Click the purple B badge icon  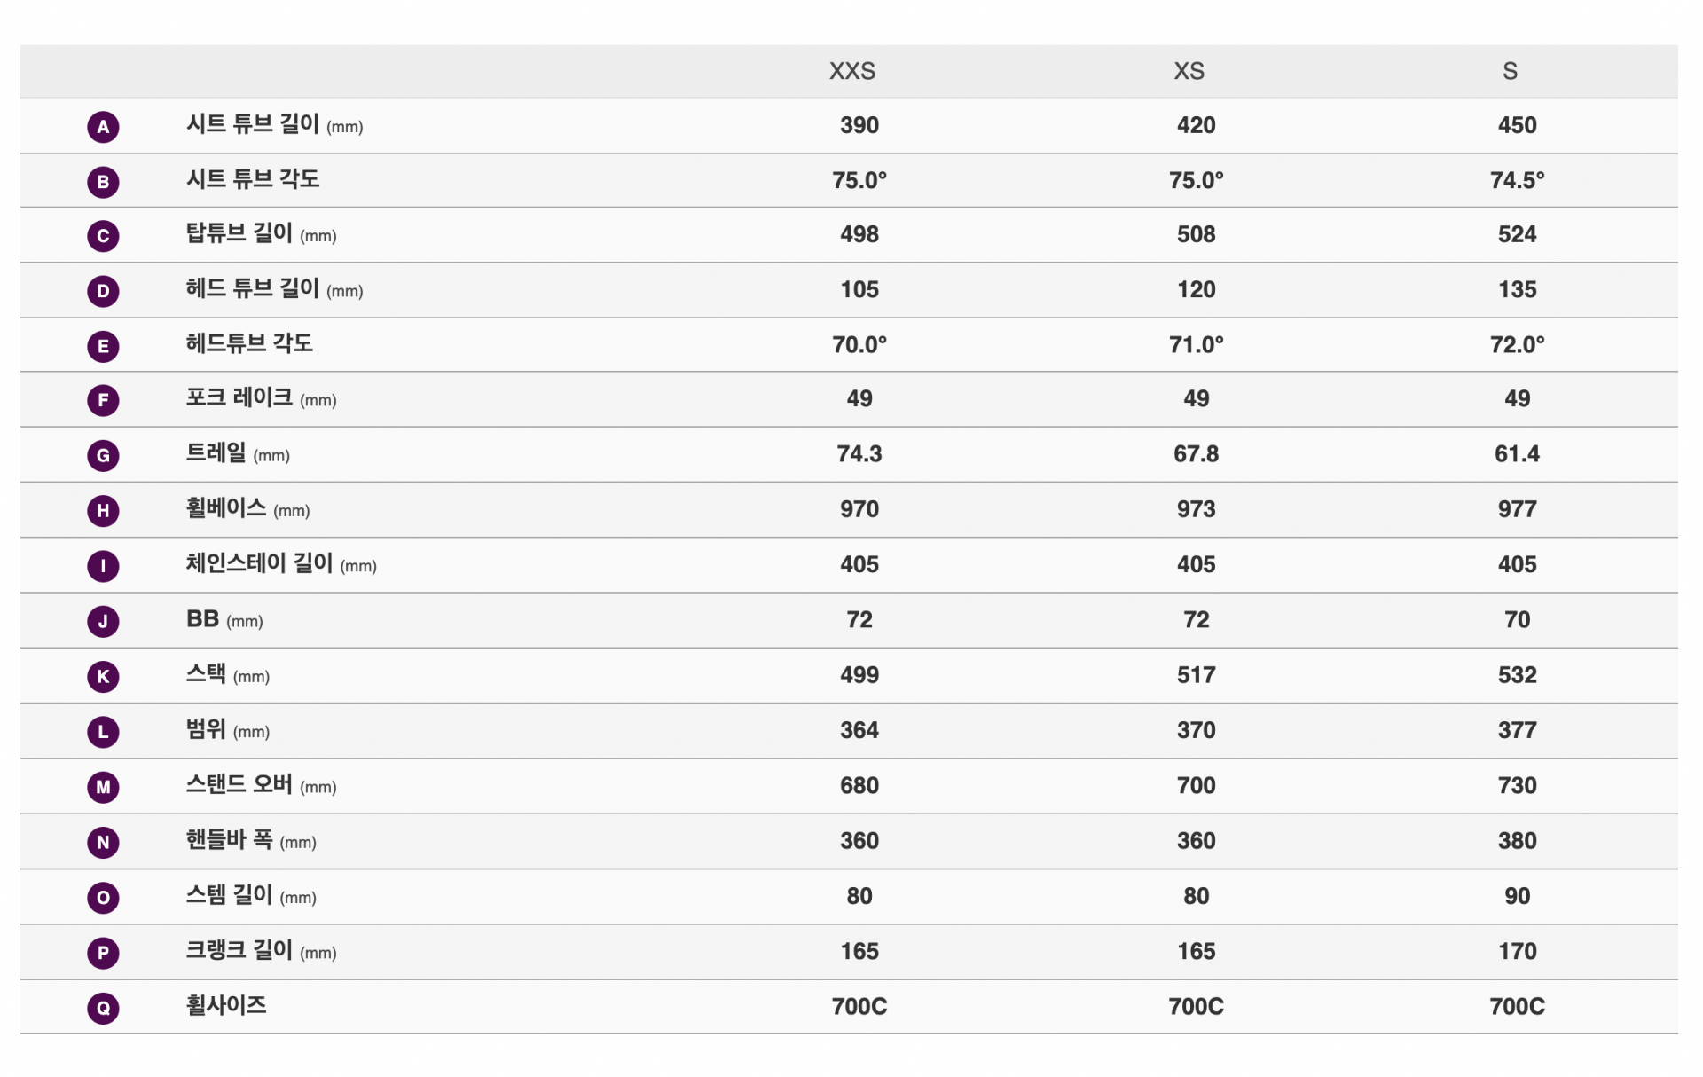click(x=103, y=182)
